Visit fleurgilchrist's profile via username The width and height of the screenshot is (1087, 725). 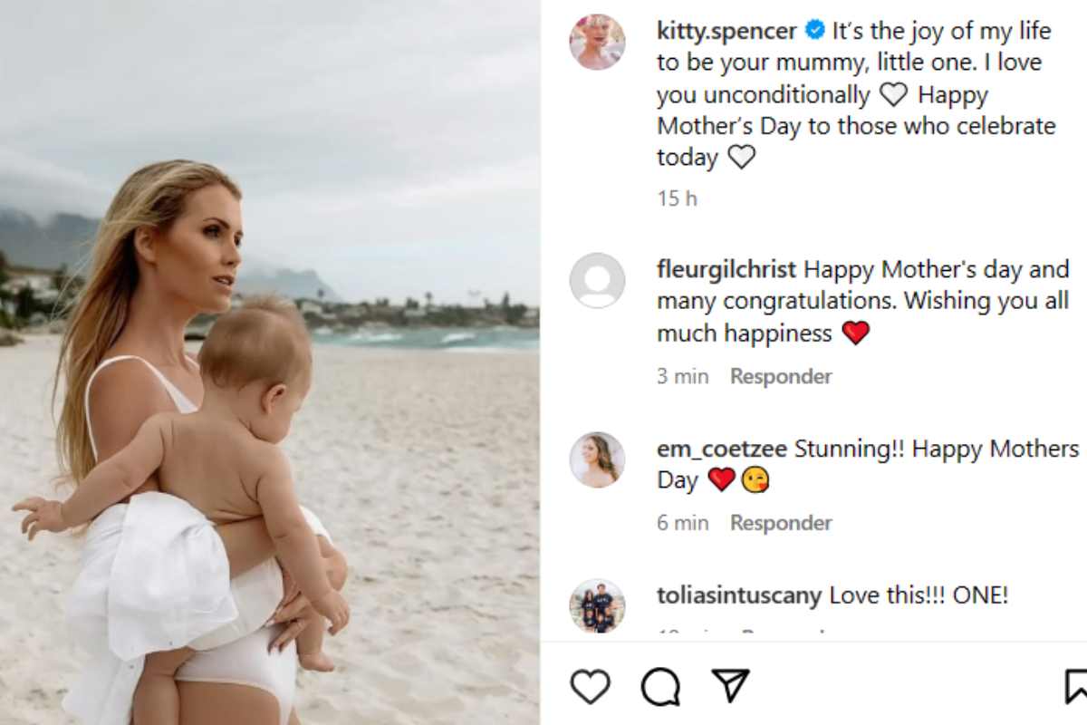click(x=726, y=269)
